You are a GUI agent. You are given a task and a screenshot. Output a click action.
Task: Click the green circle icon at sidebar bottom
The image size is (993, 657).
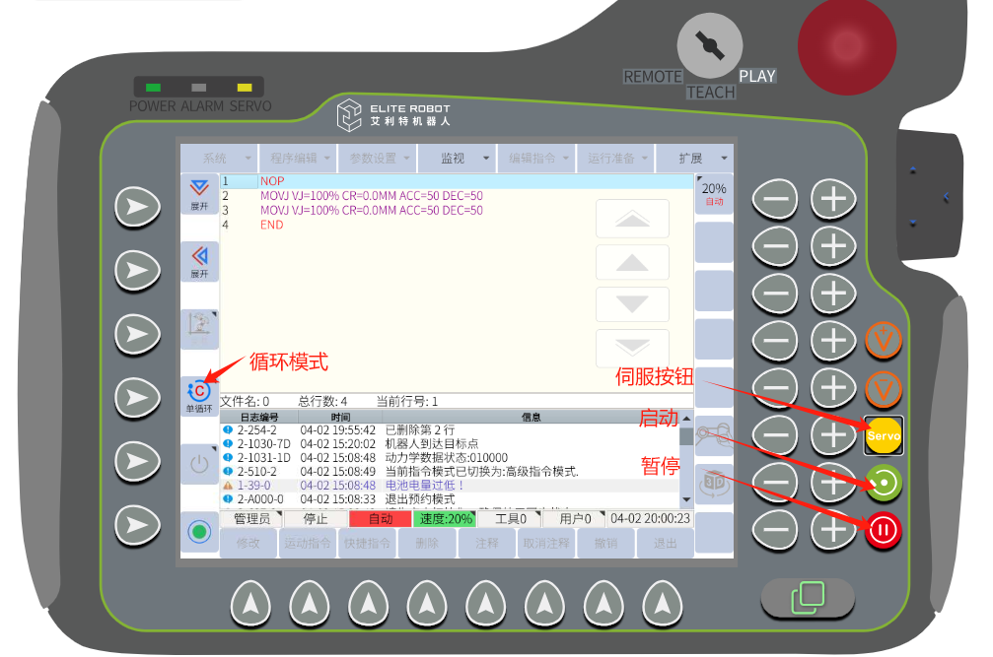pyautogui.click(x=199, y=532)
